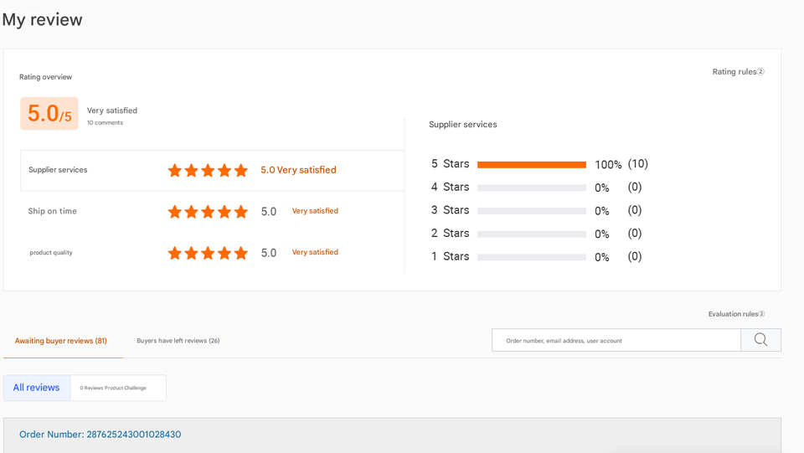804x453 pixels.
Task: Click fifth star in Supplier services row
Action: [241, 170]
